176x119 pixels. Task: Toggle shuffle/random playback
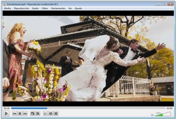coord(56,114)
